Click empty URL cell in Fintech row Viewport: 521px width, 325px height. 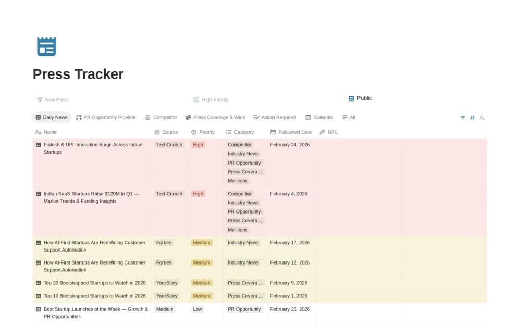(x=359, y=163)
